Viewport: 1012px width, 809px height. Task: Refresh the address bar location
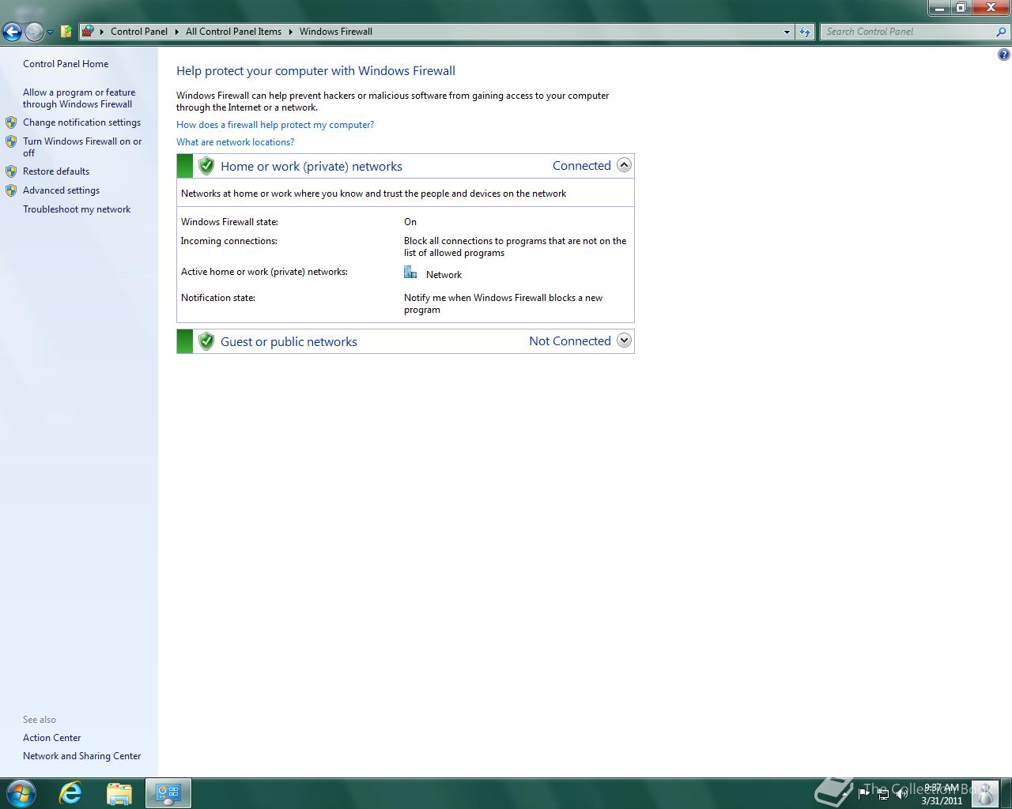[x=805, y=32]
